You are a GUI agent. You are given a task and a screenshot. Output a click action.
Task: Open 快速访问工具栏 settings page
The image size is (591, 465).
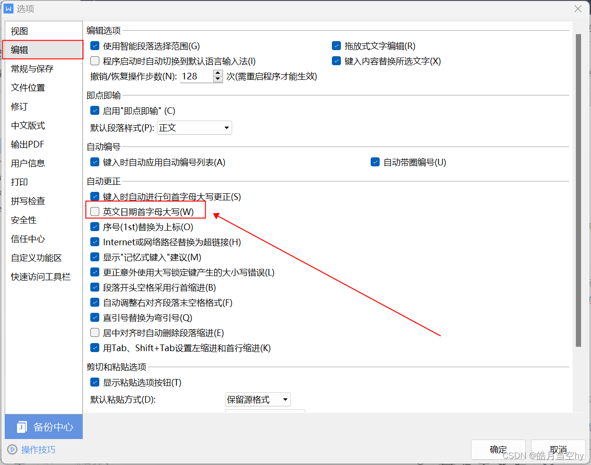[43, 276]
